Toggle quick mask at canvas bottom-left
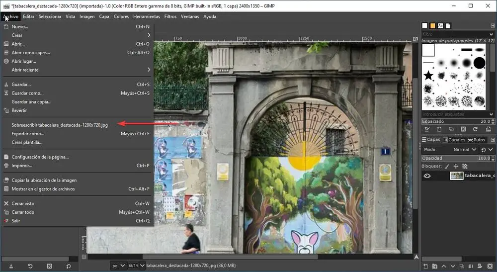Screen dimensions: 497x272 [83, 257]
